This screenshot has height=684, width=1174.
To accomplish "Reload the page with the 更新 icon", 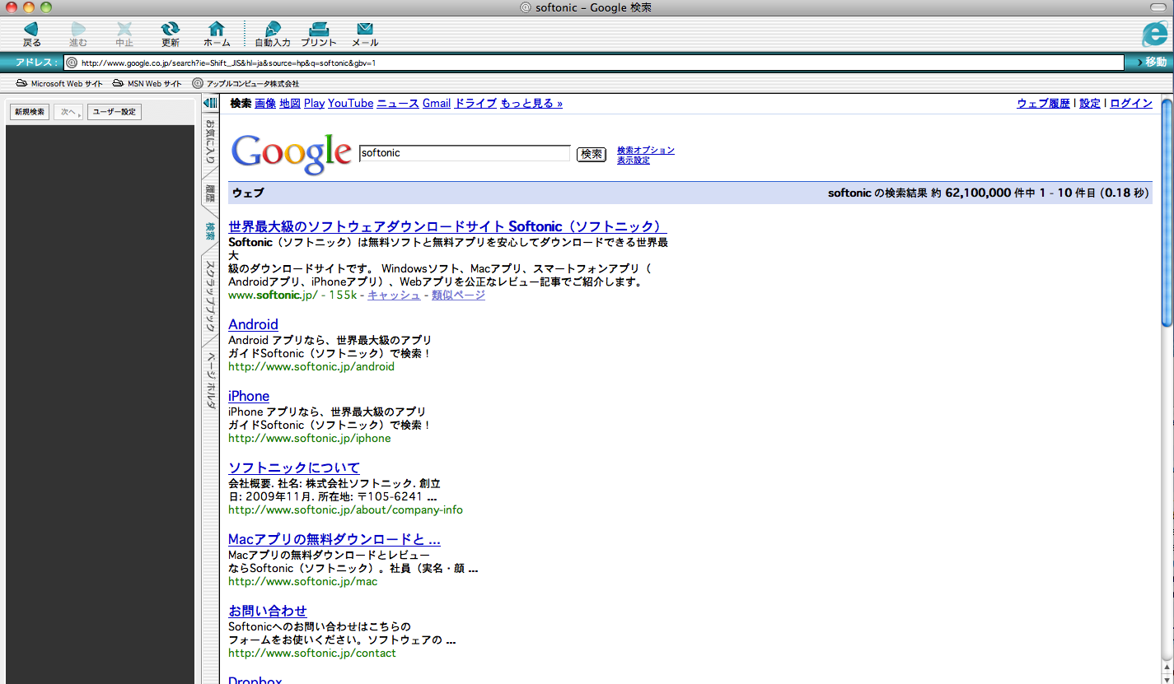I will [171, 30].
